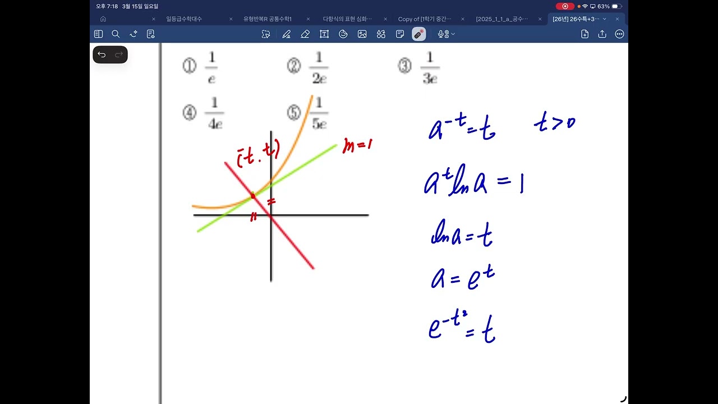
Task: Tap answer choice ③ 1/3e
Action: coord(418,67)
